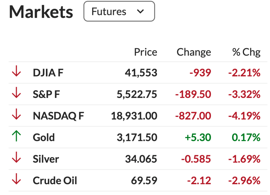
Task: Click the down arrow icon beside Silver
Action: click(16, 159)
